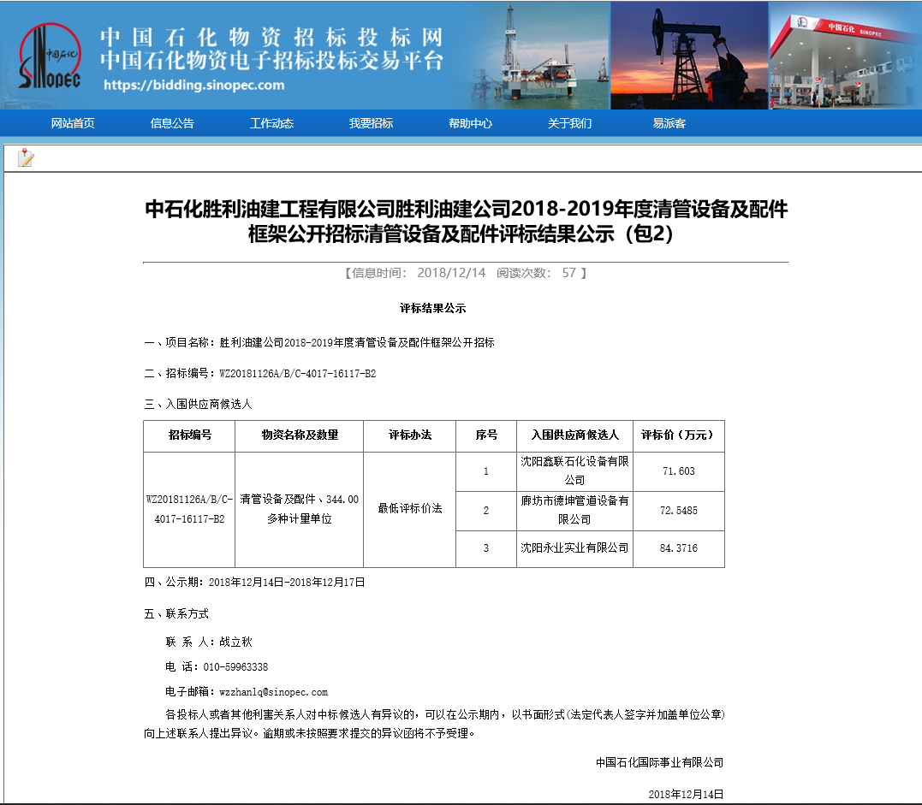
Task: Click the 评标办法 column header
Action: pos(410,435)
